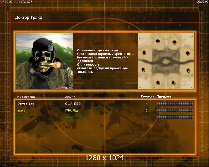
Task: Click the army entry "ГЛА, Яды"
Action: 72,110
